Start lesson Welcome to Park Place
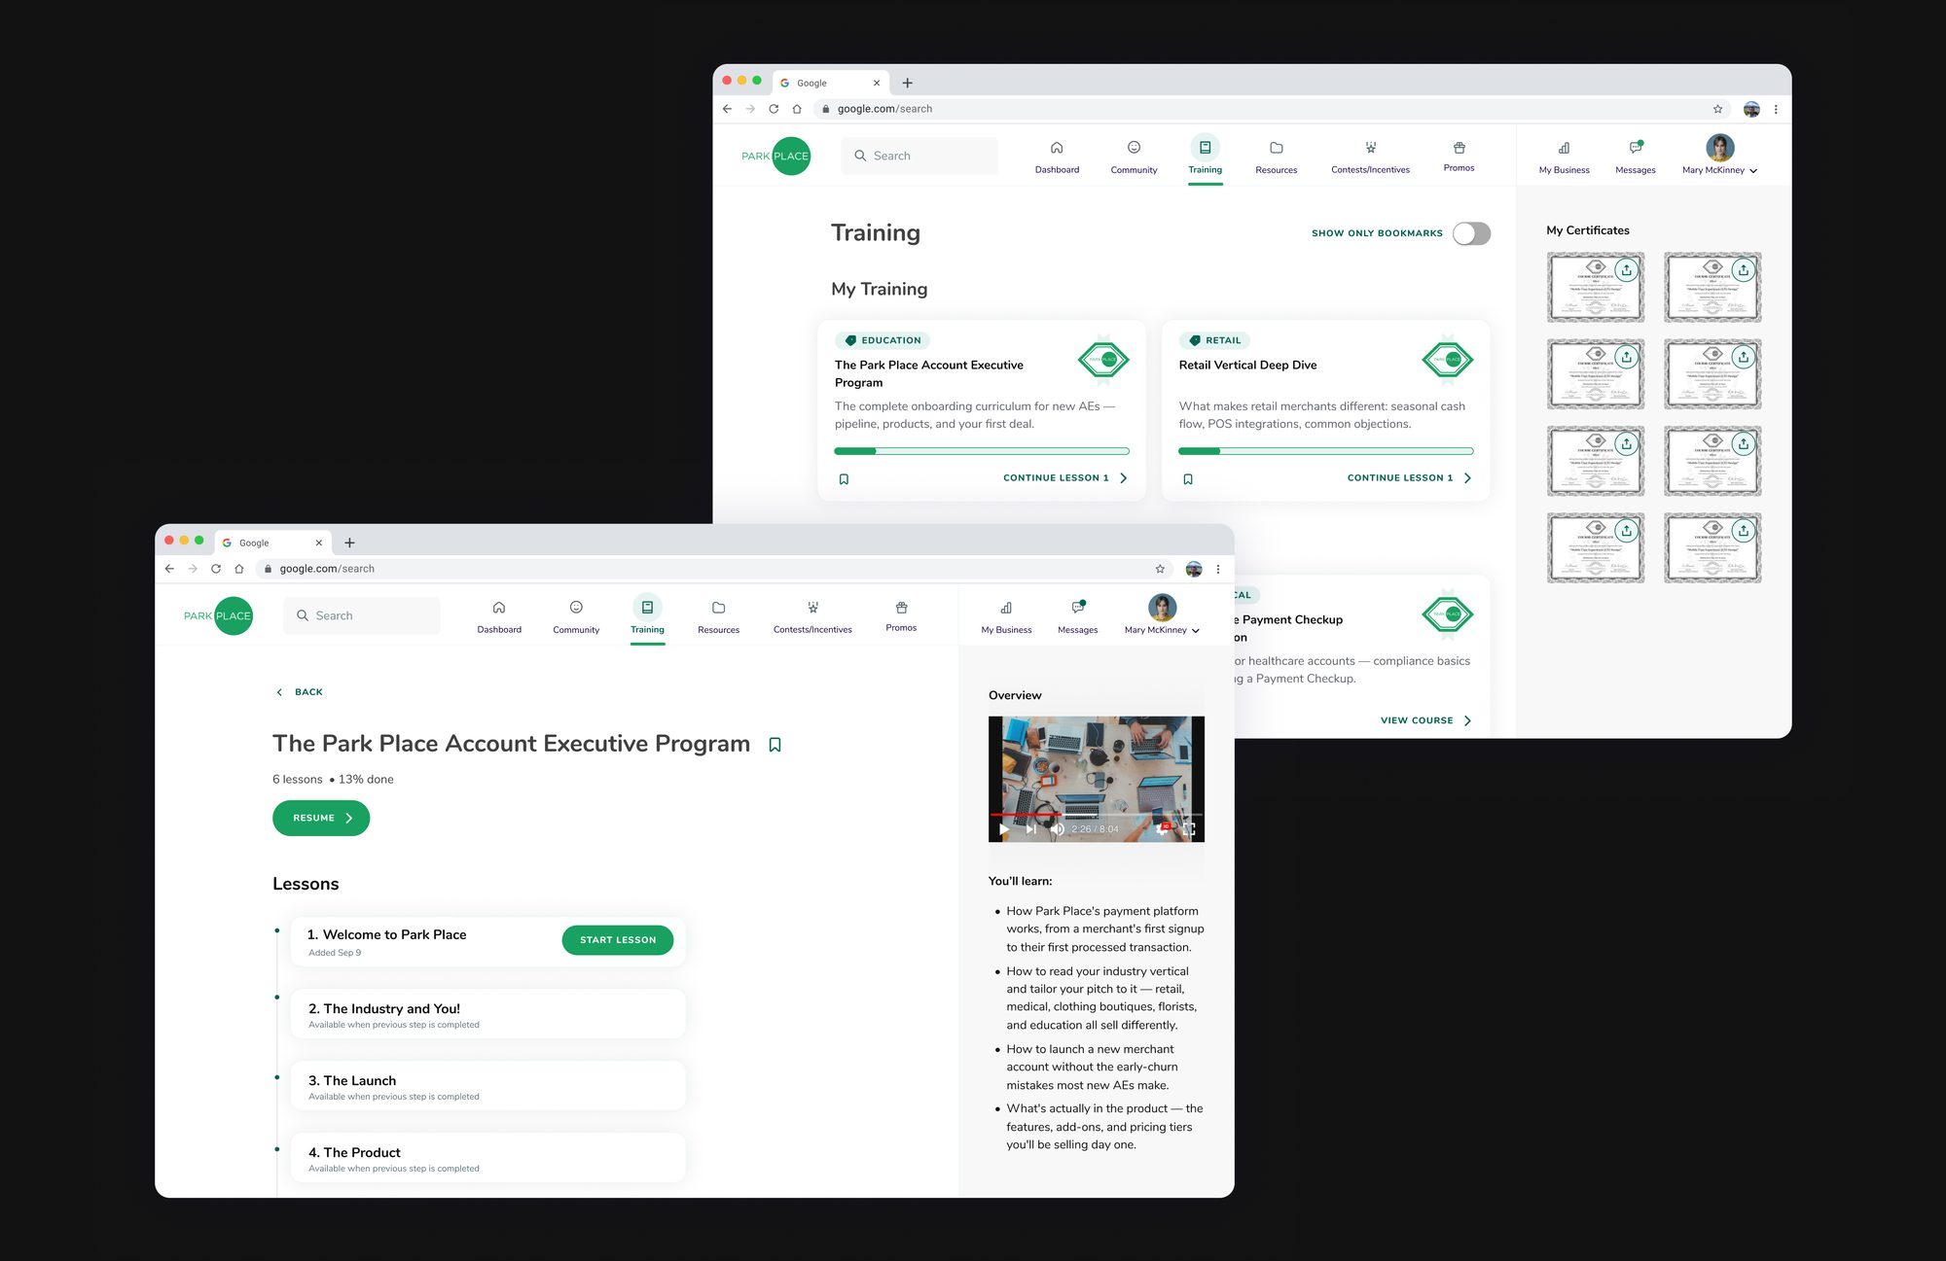The width and height of the screenshot is (1946, 1261). pyautogui.click(x=618, y=940)
